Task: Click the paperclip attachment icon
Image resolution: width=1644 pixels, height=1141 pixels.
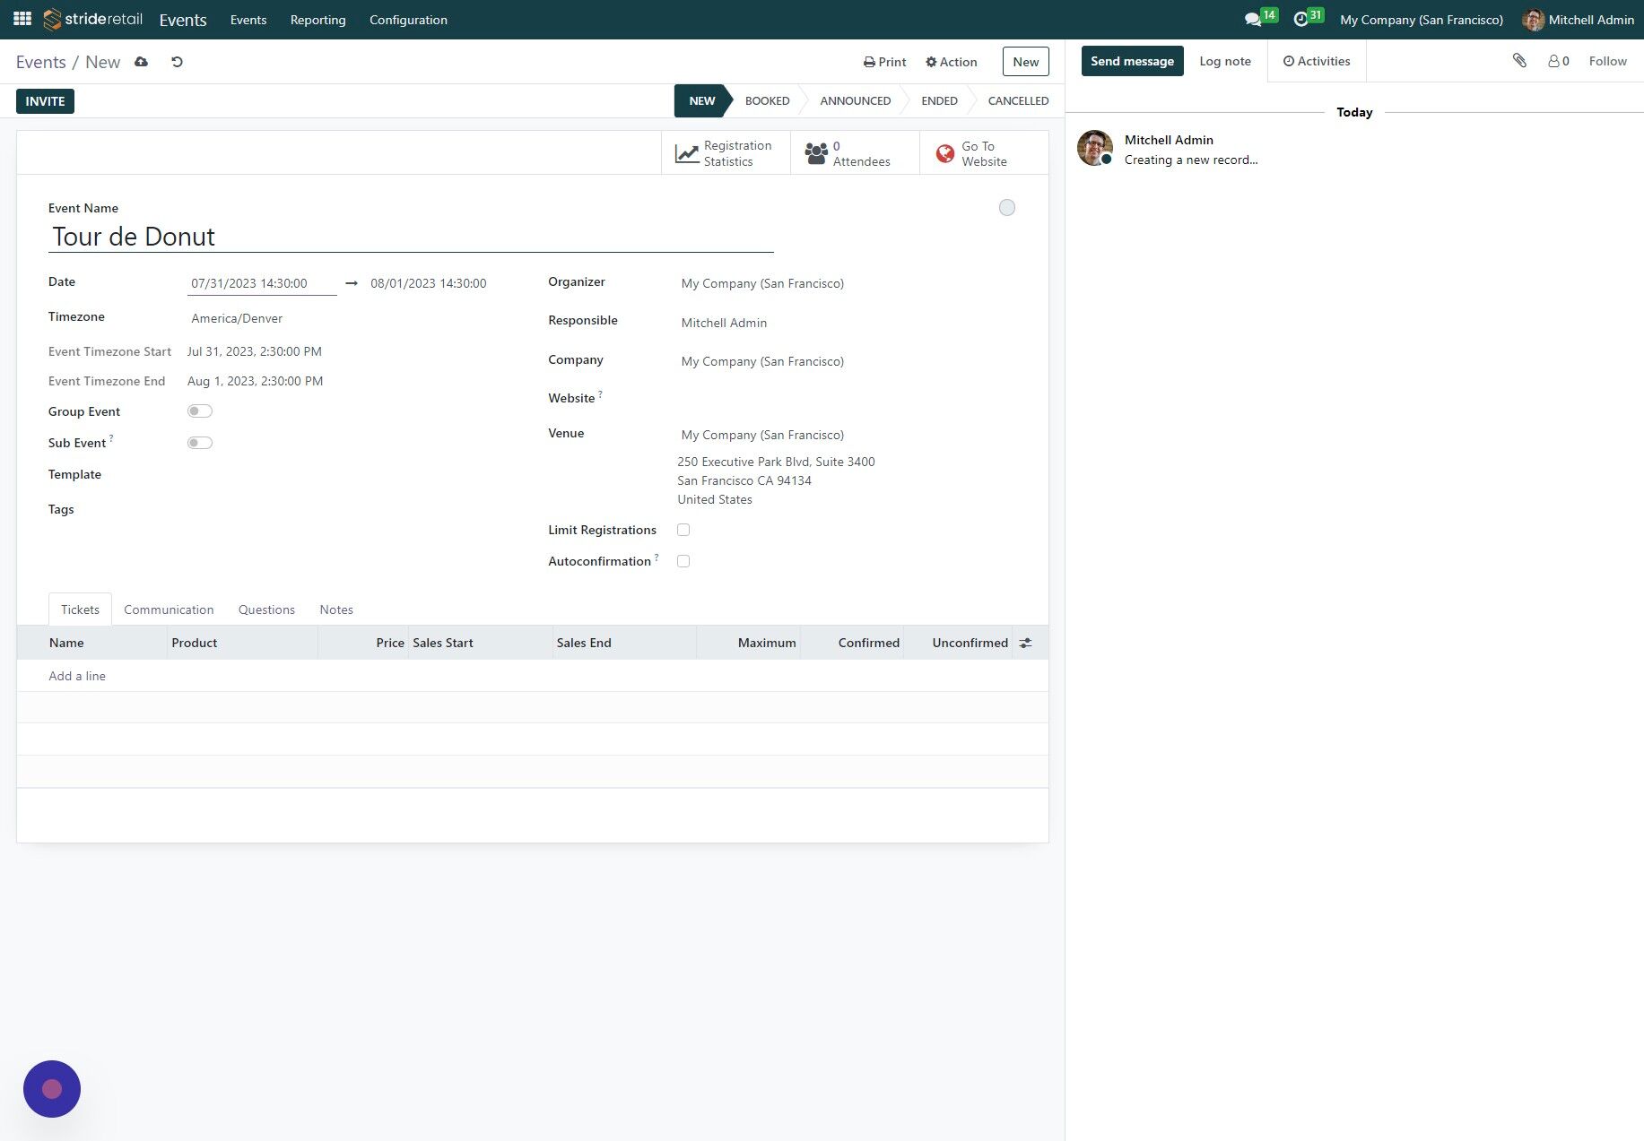Action: pyautogui.click(x=1519, y=61)
